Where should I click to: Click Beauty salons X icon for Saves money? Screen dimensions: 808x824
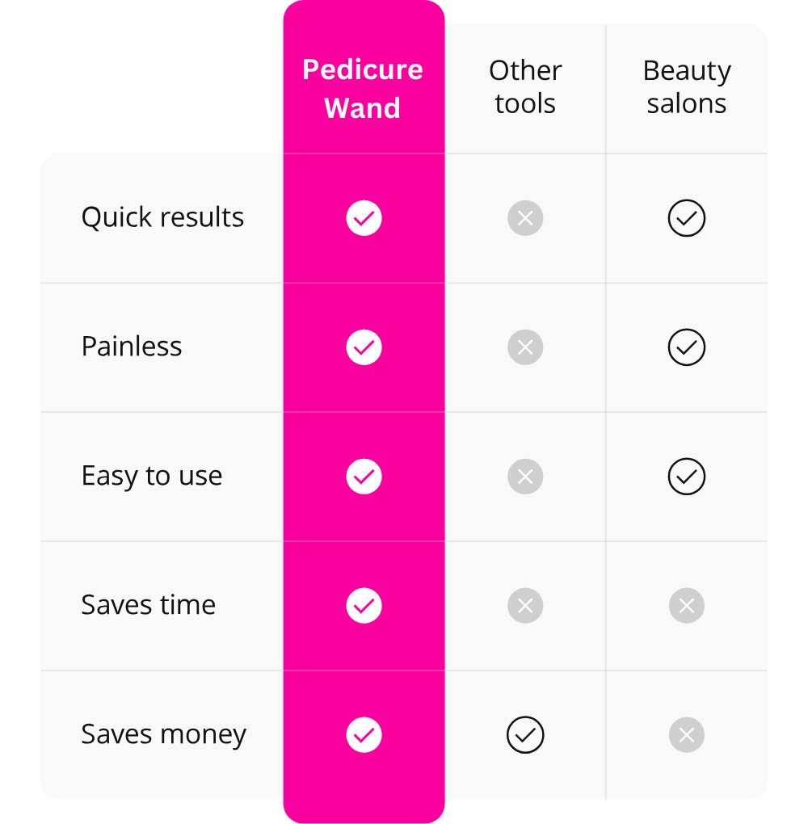pyautogui.click(x=687, y=734)
